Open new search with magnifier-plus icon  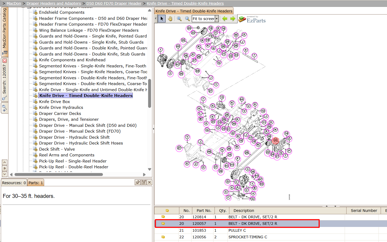(4, 108)
